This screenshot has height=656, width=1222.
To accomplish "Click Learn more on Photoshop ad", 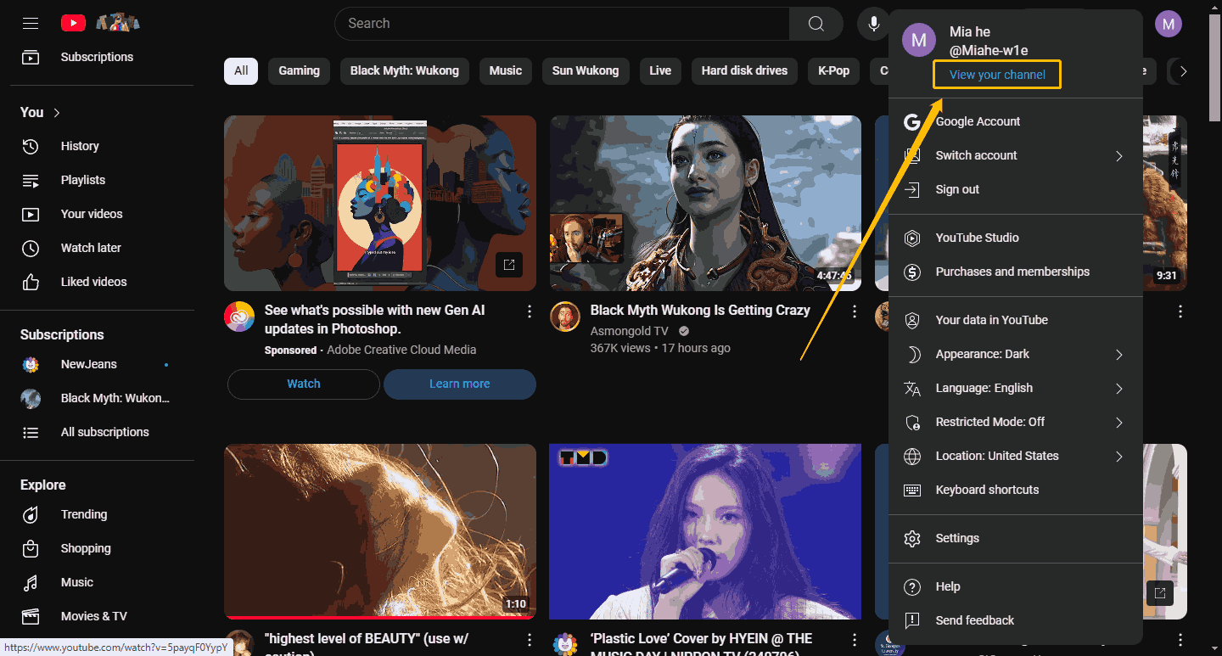I will 459,384.
